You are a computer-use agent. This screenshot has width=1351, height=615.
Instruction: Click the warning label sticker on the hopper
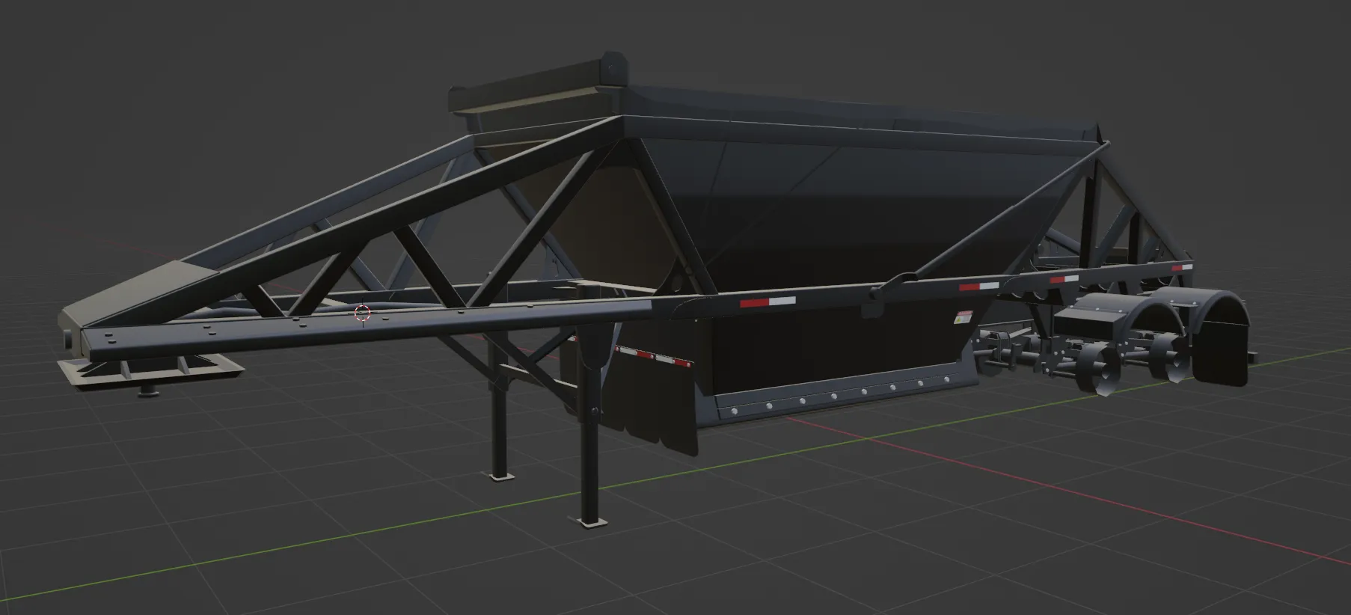[964, 317]
